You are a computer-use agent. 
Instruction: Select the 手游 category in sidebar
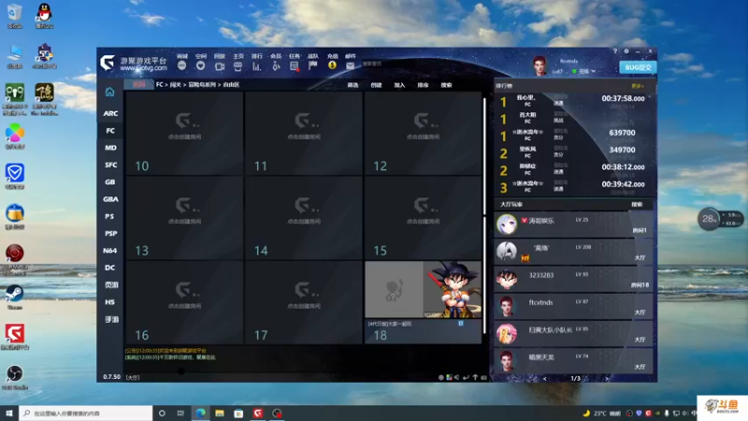[x=110, y=319]
